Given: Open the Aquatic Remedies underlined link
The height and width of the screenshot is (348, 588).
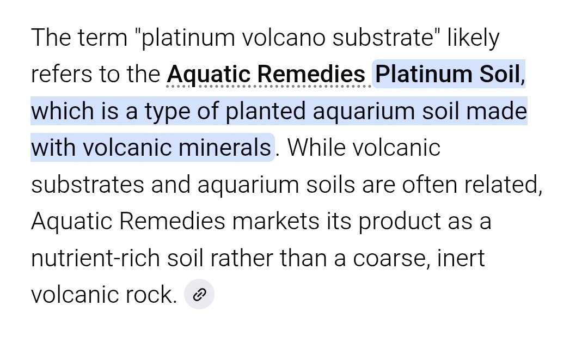Looking at the screenshot, I should [266, 75].
